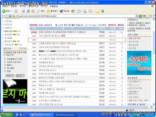Switch to 4 Internet Explorer taskbar group
Image resolution: width=156 pixels, height=117 pixels.
click(66, 115)
